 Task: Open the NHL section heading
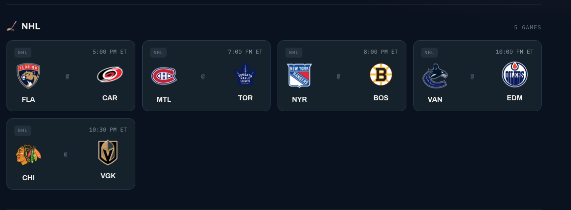pyautogui.click(x=31, y=26)
